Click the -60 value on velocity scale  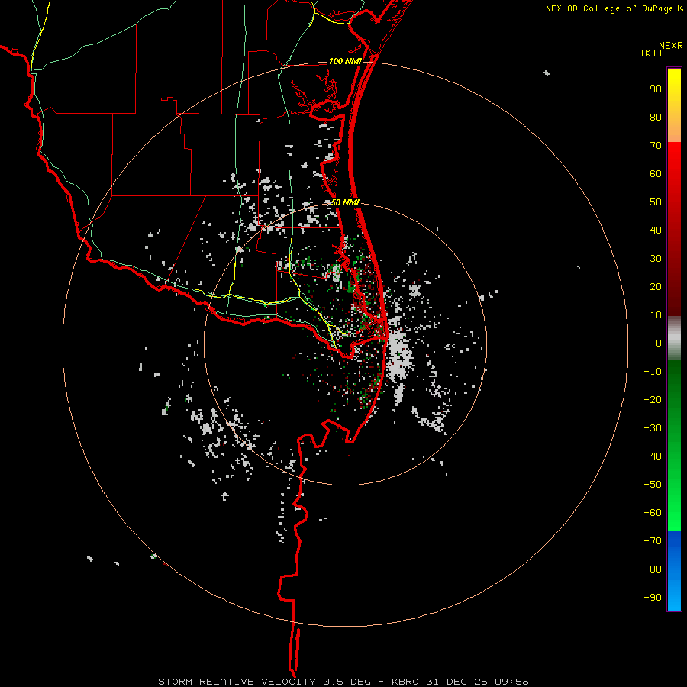pos(653,513)
